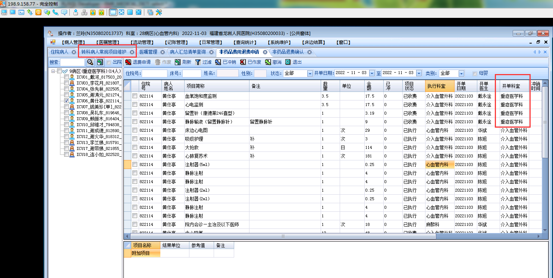Close the 医嘱管理 tab
This screenshot has width=553, height=278.
click(163, 52)
